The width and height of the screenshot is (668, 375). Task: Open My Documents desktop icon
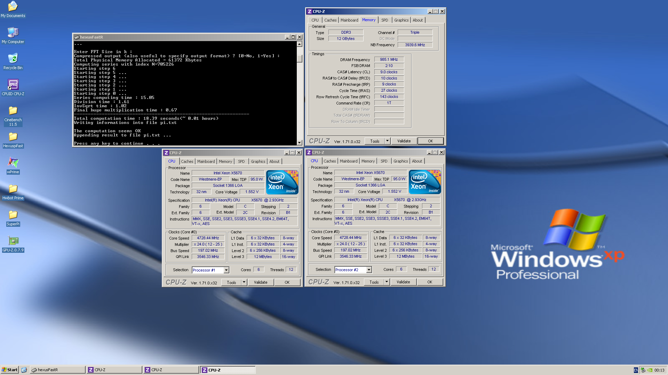click(13, 9)
